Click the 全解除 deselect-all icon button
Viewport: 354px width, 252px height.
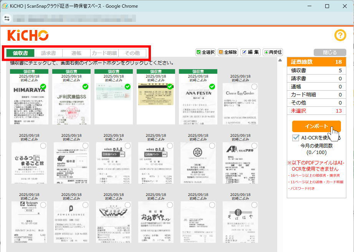click(x=227, y=52)
